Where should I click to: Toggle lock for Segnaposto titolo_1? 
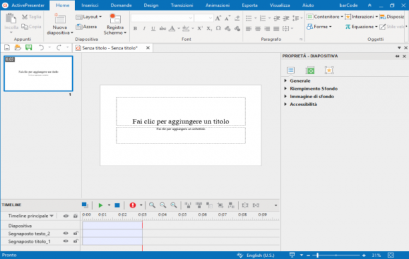(x=76, y=241)
